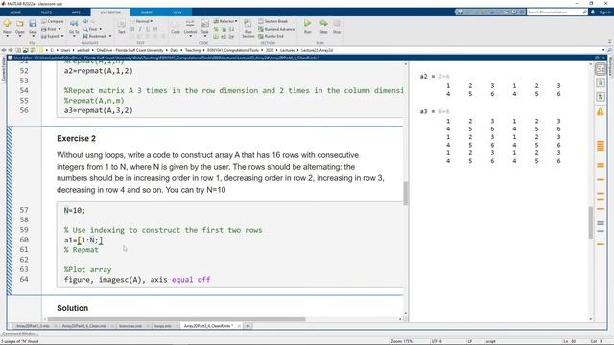The image size is (614, 345).
Task: Click the Run Section icon
Action: coord(248,24)
